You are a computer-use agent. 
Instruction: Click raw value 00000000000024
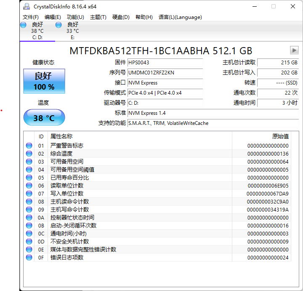268,258
